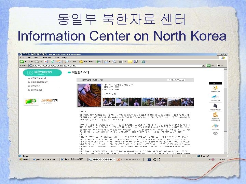Switch to first taskbar IE window after Start
Viewport: 246px width, 184px height.
point(45,159)
